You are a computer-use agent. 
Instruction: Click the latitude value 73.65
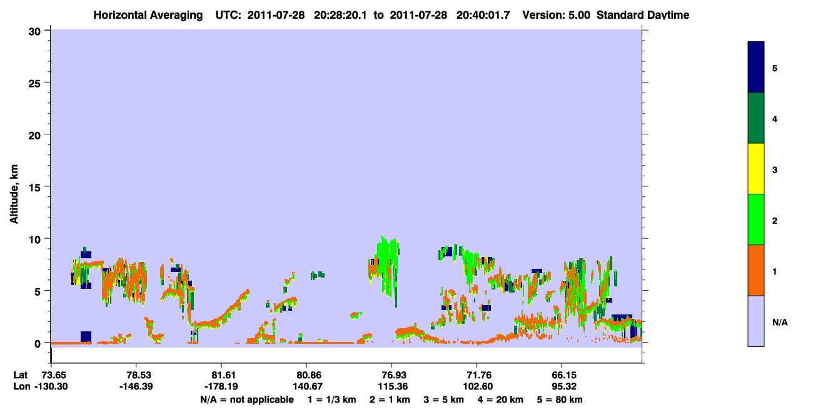pyautogui.click(x=54, y=375)
